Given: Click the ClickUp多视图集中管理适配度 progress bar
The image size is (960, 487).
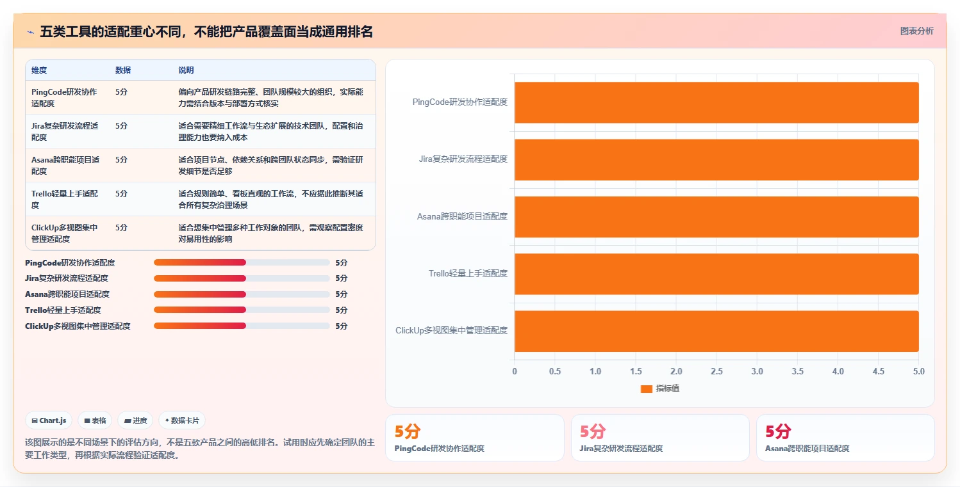Looking at the screenshot, I should coord(242,326).
